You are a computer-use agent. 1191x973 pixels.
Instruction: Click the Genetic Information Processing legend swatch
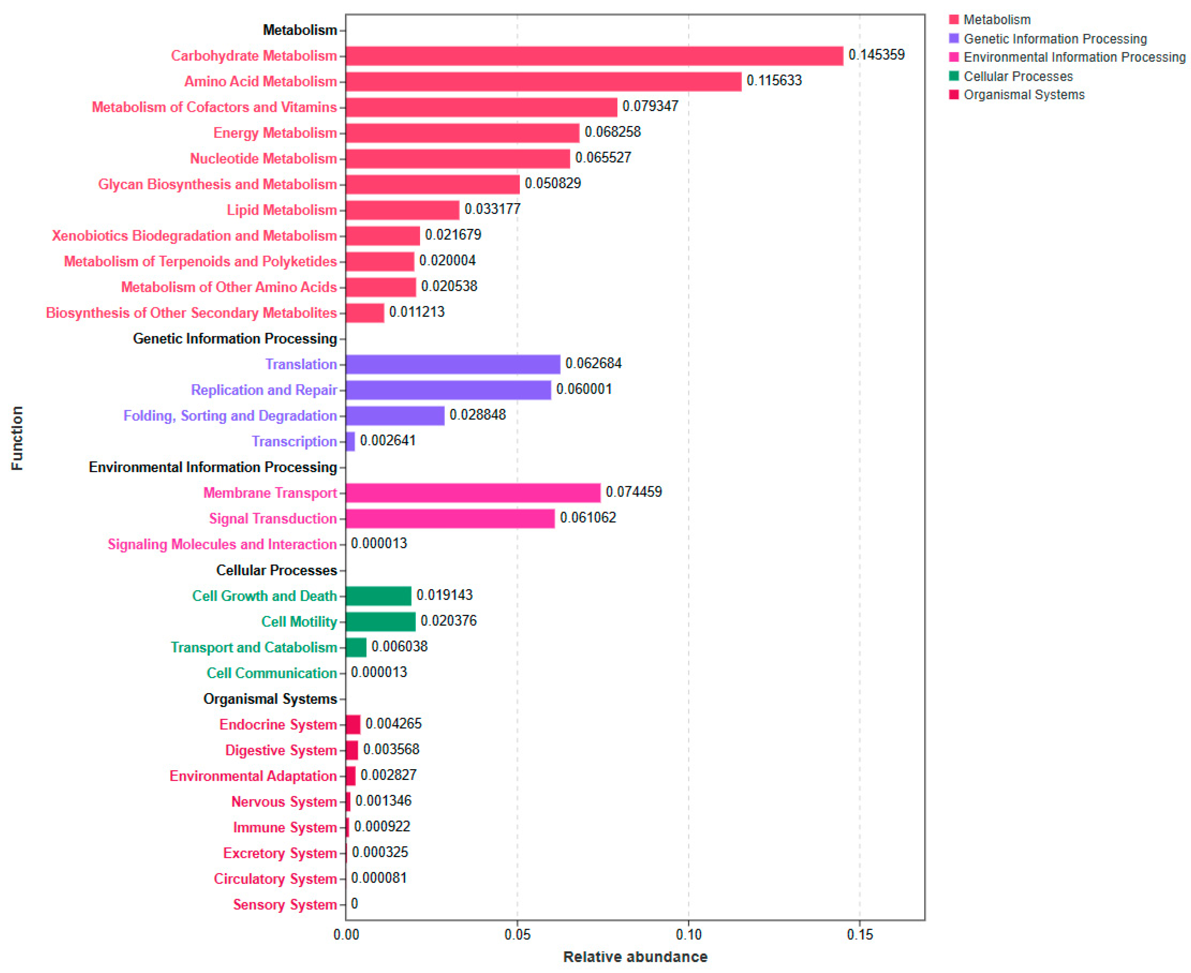pyautogui.click(x=953, y=39)
